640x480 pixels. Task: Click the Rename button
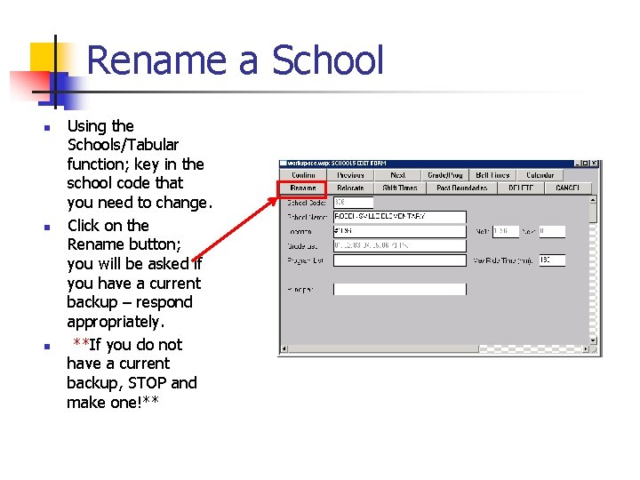303,188
